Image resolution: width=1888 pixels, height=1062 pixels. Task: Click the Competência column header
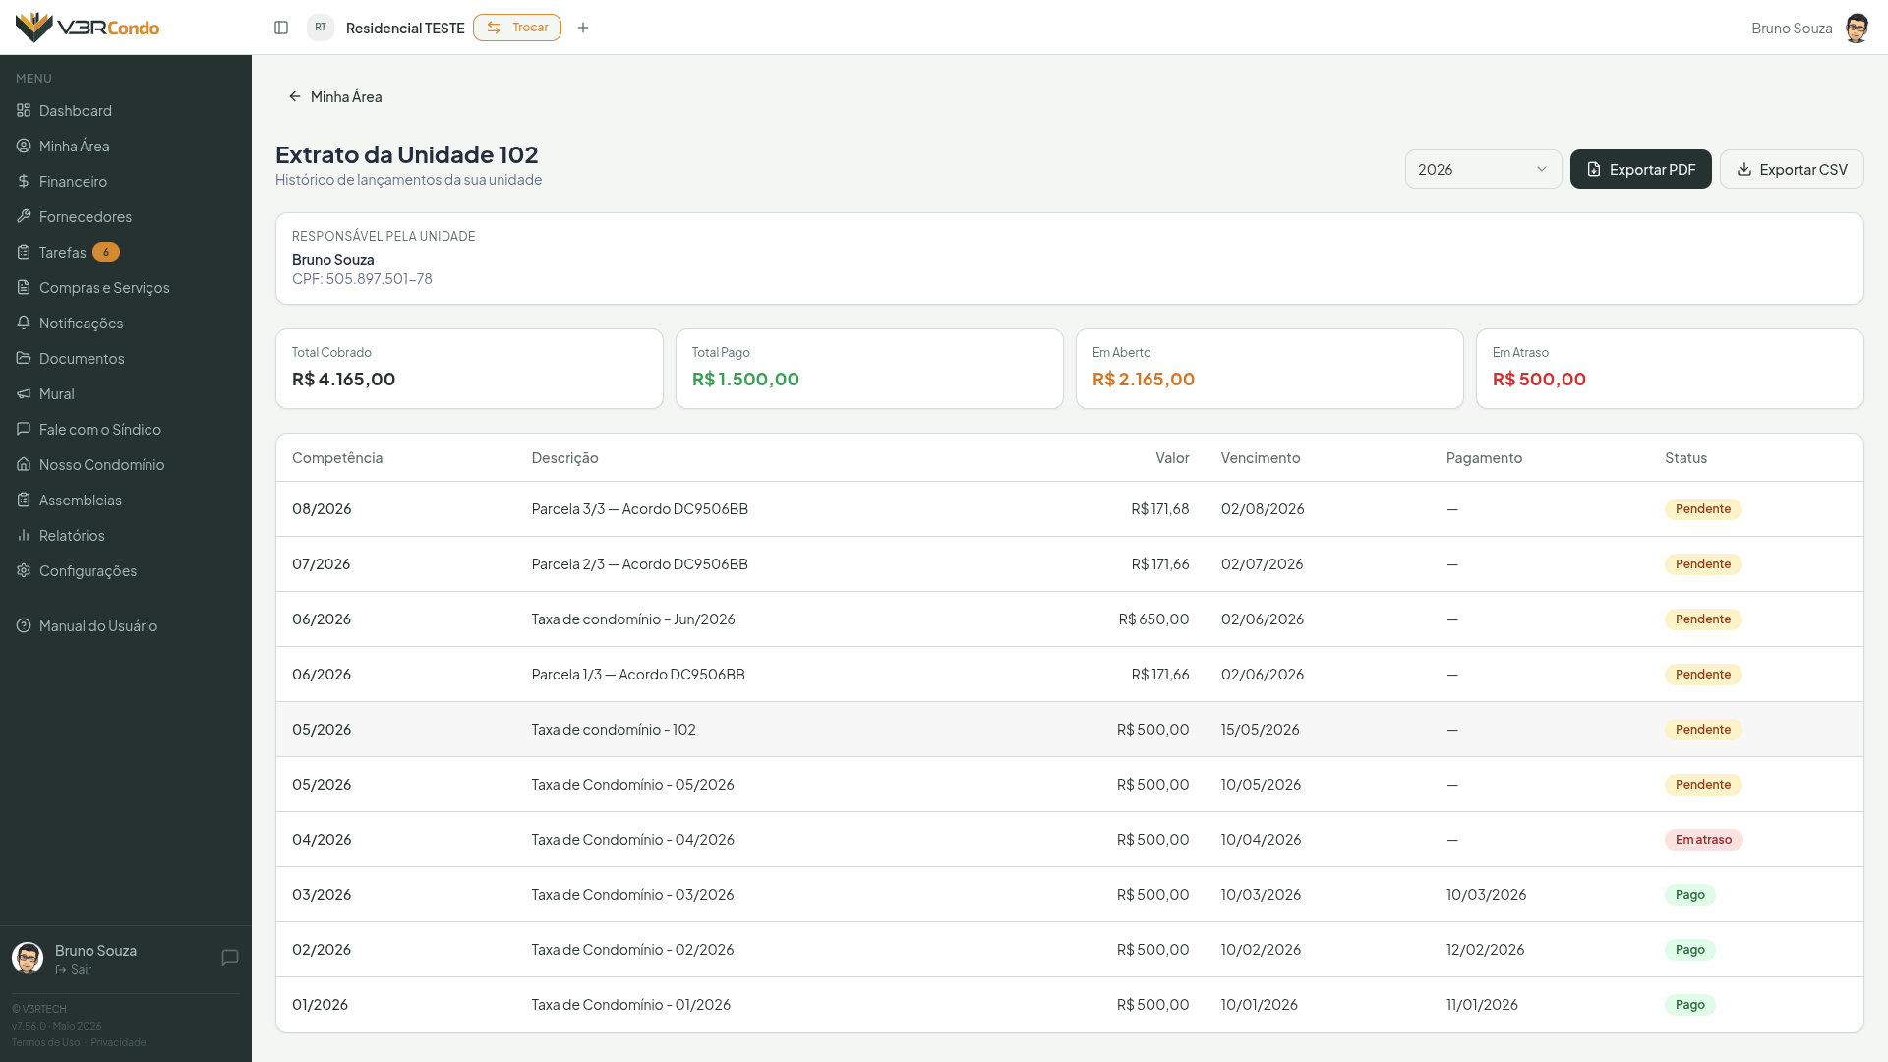(337, 457)
